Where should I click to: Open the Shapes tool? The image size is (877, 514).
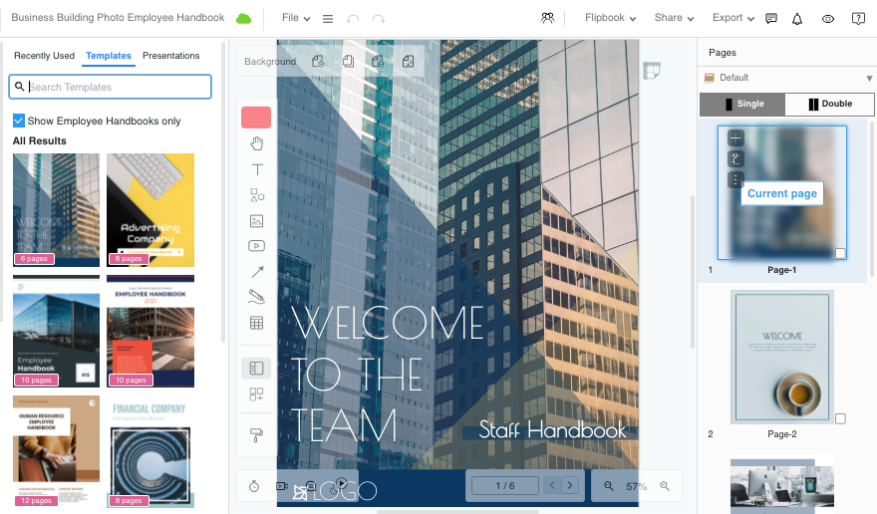257,196
